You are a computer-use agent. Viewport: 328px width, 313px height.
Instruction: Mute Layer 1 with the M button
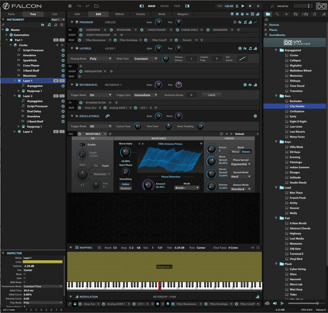coord(56,81)
